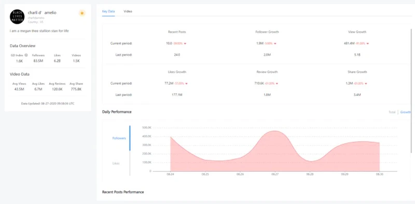Click the GD Index info icon
The width and height of the screenshot is (415, 204).
point(26,55)
